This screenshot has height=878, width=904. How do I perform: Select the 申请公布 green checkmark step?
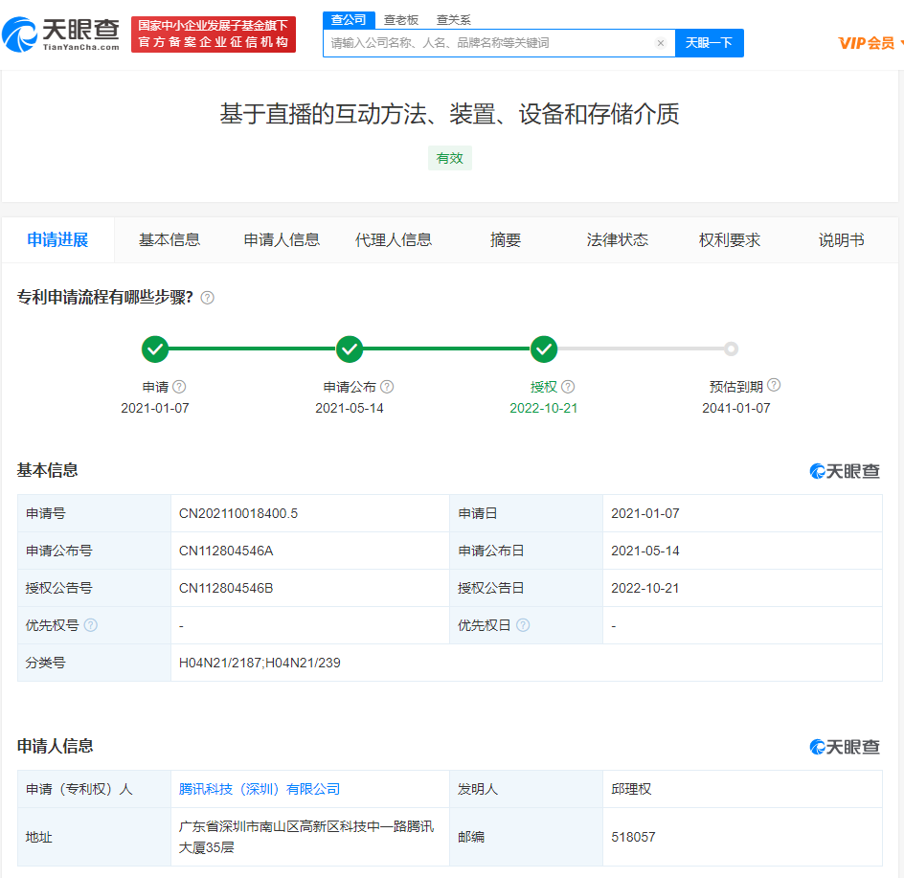pyautogui.click(x=350, y=349)
